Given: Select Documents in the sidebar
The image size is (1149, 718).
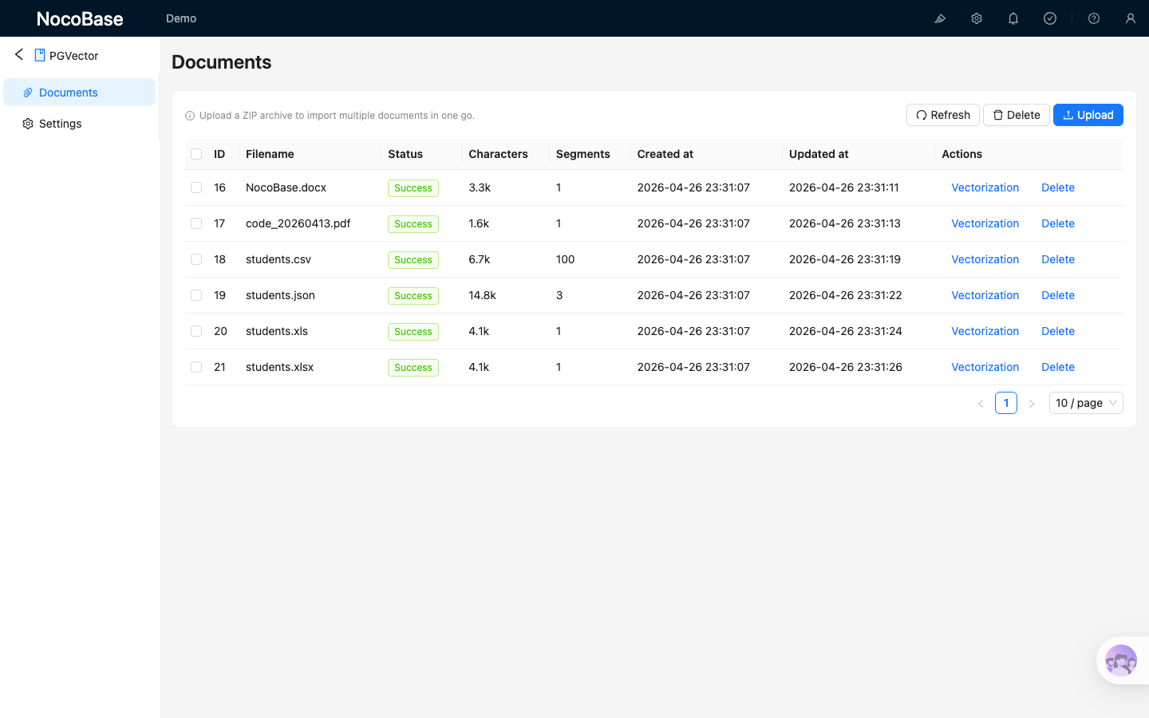Looking at the screenshot, I should coord(69,93).
